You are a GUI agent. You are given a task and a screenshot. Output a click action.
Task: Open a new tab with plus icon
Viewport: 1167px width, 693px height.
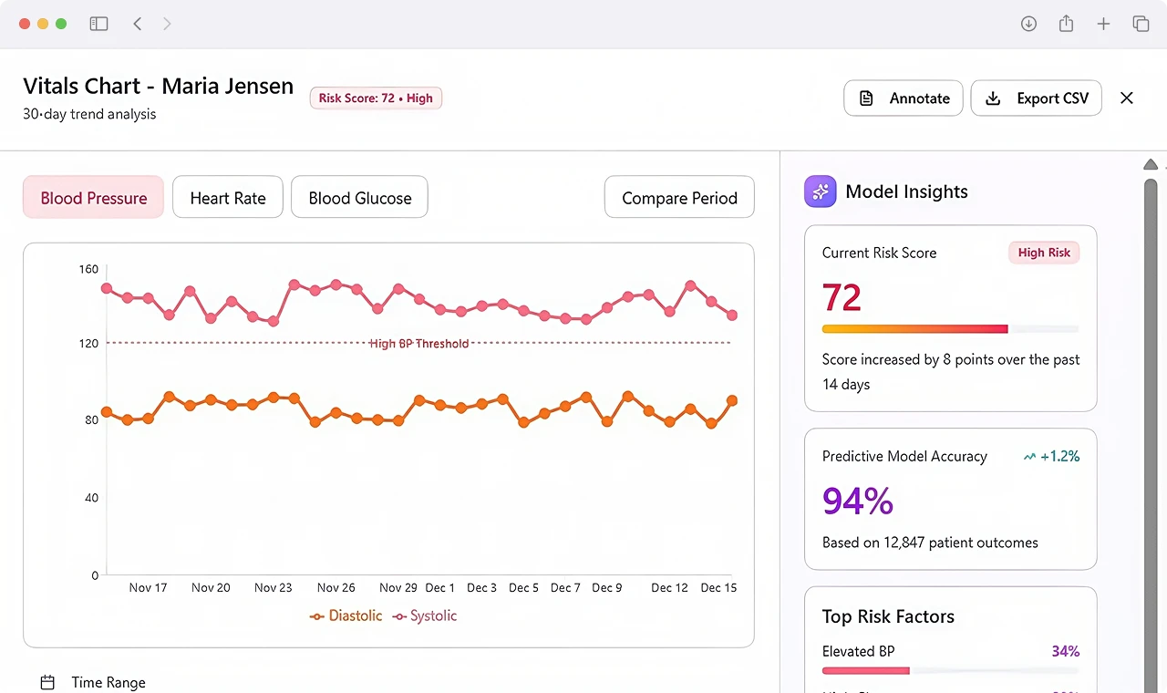(1103, 24)
